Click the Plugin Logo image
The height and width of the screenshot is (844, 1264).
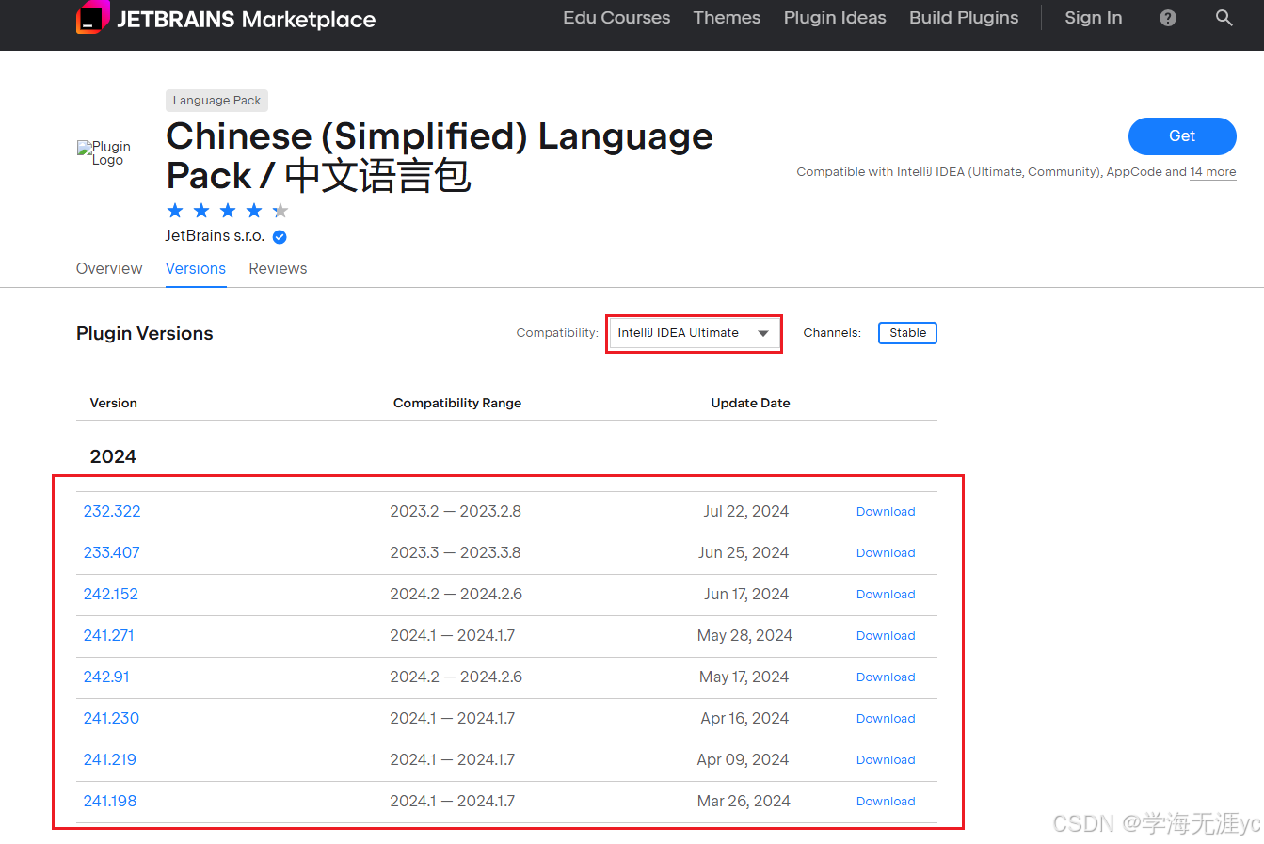[104, 153]
